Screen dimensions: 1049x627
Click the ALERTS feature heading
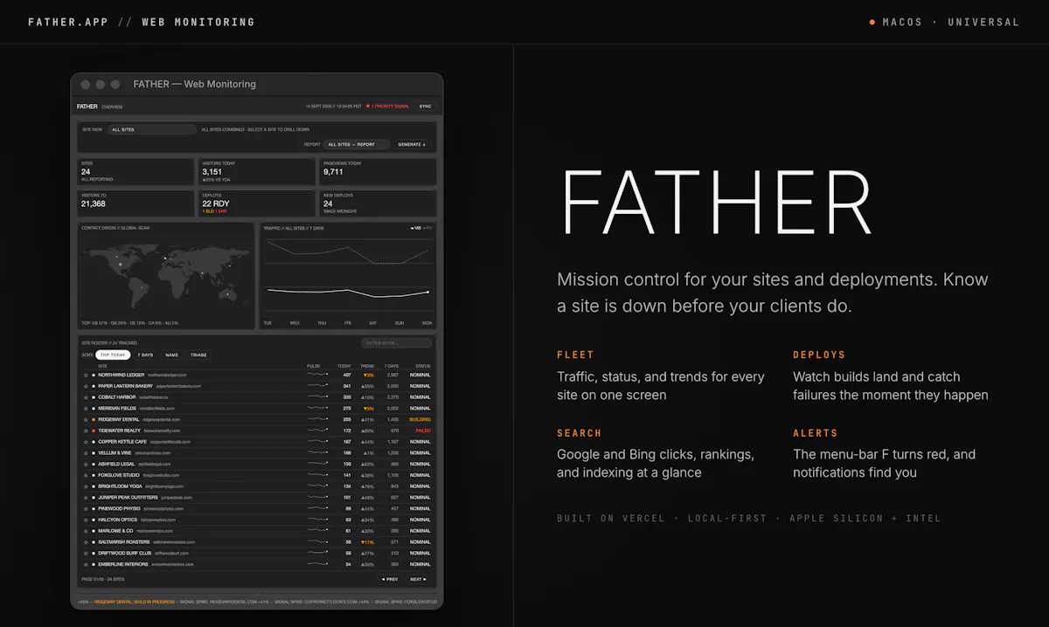816,433
